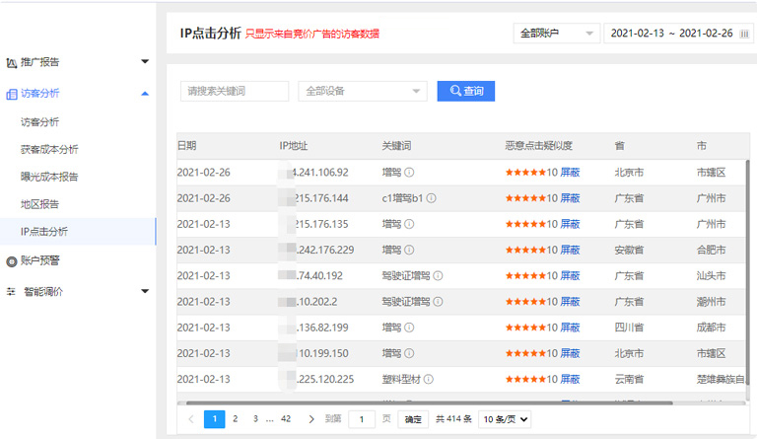Go to next page using right arrow

[x=311, y=419]
